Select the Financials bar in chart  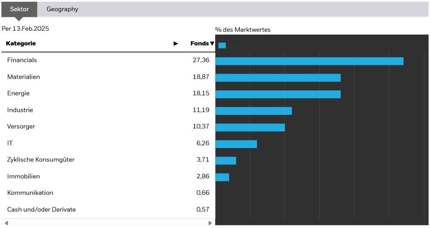[x=309, y=61]
